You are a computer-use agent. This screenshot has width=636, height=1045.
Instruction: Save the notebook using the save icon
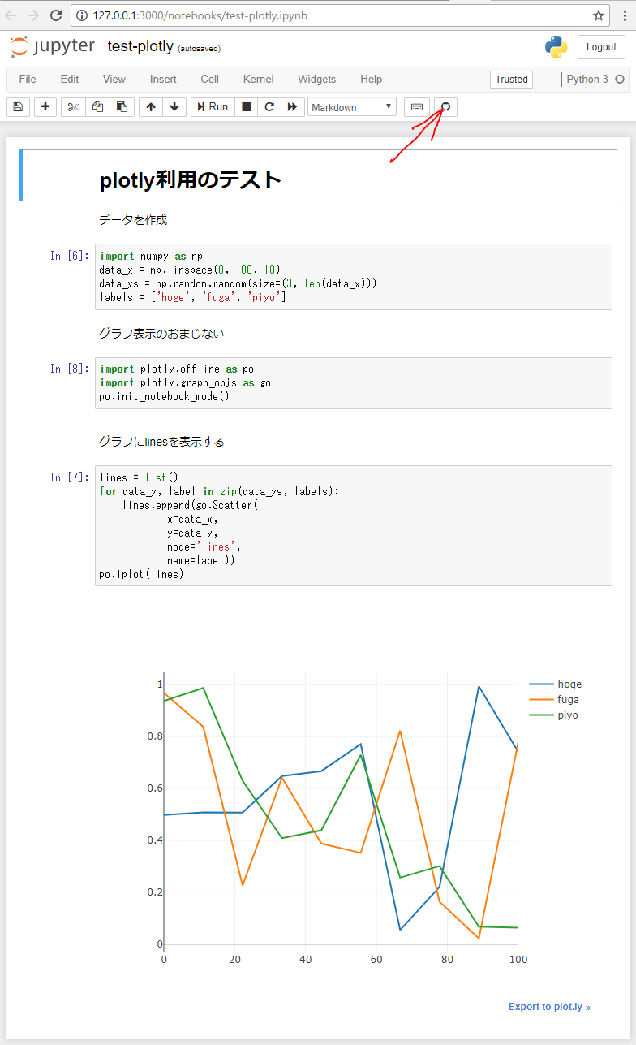coord(18,106)
